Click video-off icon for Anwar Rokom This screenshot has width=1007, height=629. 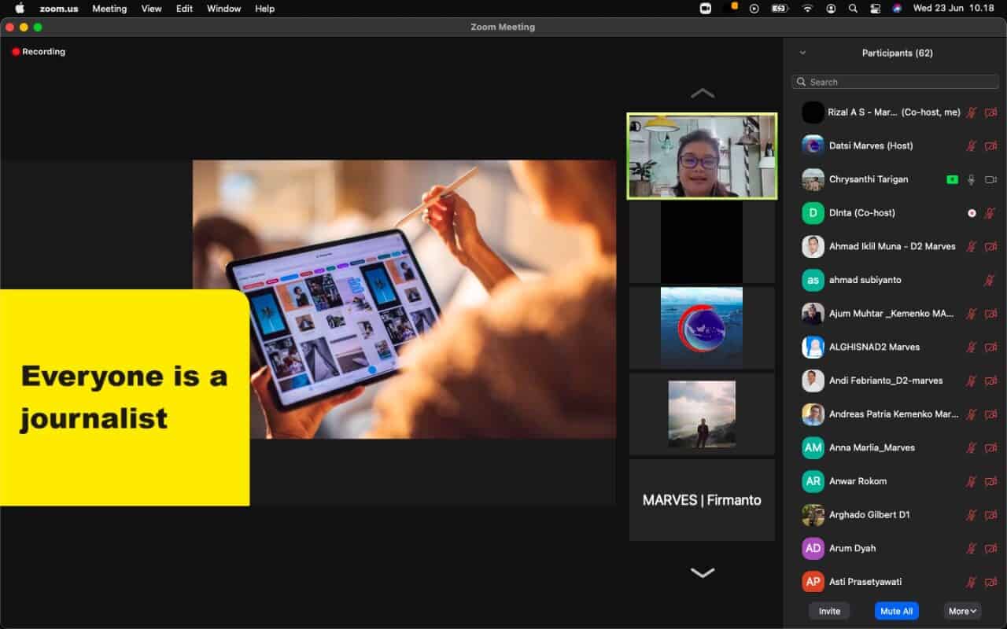(x=990, y=481)
